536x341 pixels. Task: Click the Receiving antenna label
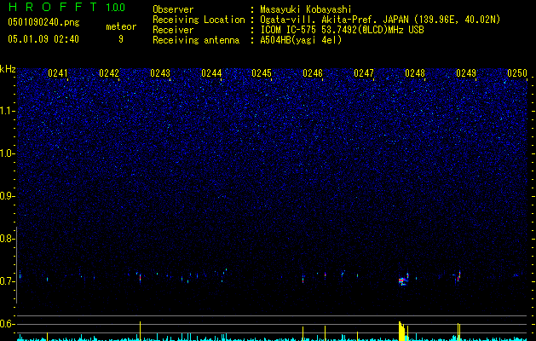(x=196, y=40)
